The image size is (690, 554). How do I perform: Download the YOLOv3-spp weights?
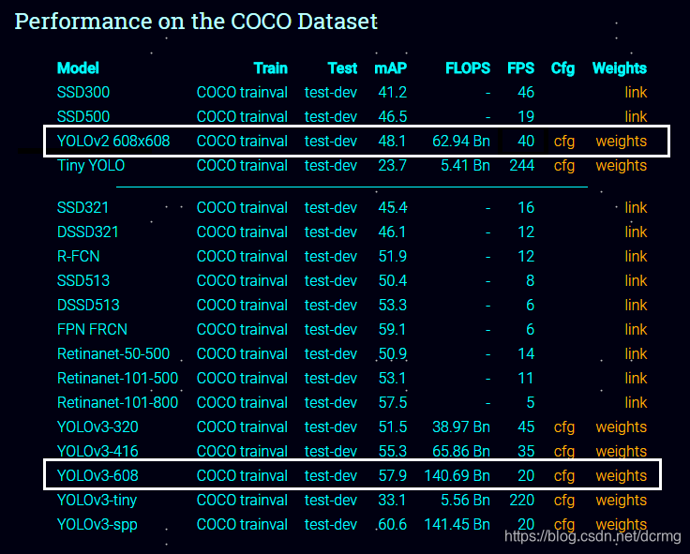pos(622,525)
